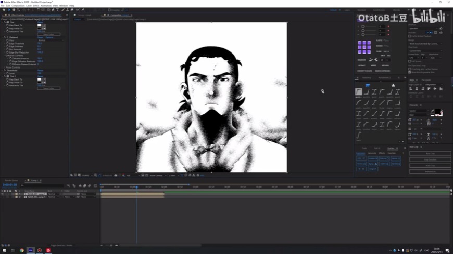Enable the Full Screen checkbox

click(410, 61)
